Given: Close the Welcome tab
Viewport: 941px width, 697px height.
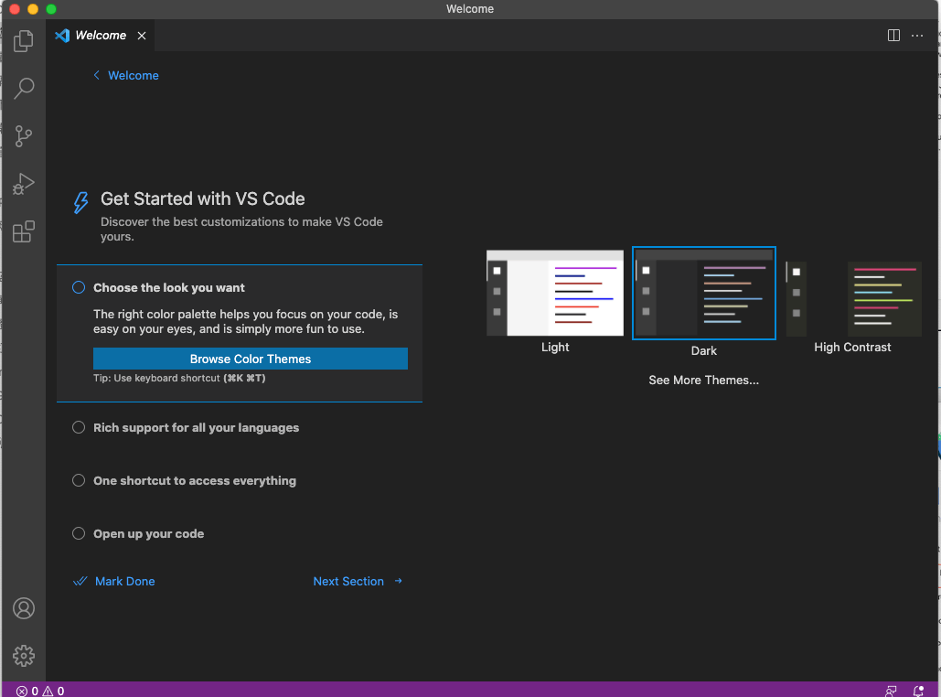Looking at the screenshot, I should tap(142, 36).
